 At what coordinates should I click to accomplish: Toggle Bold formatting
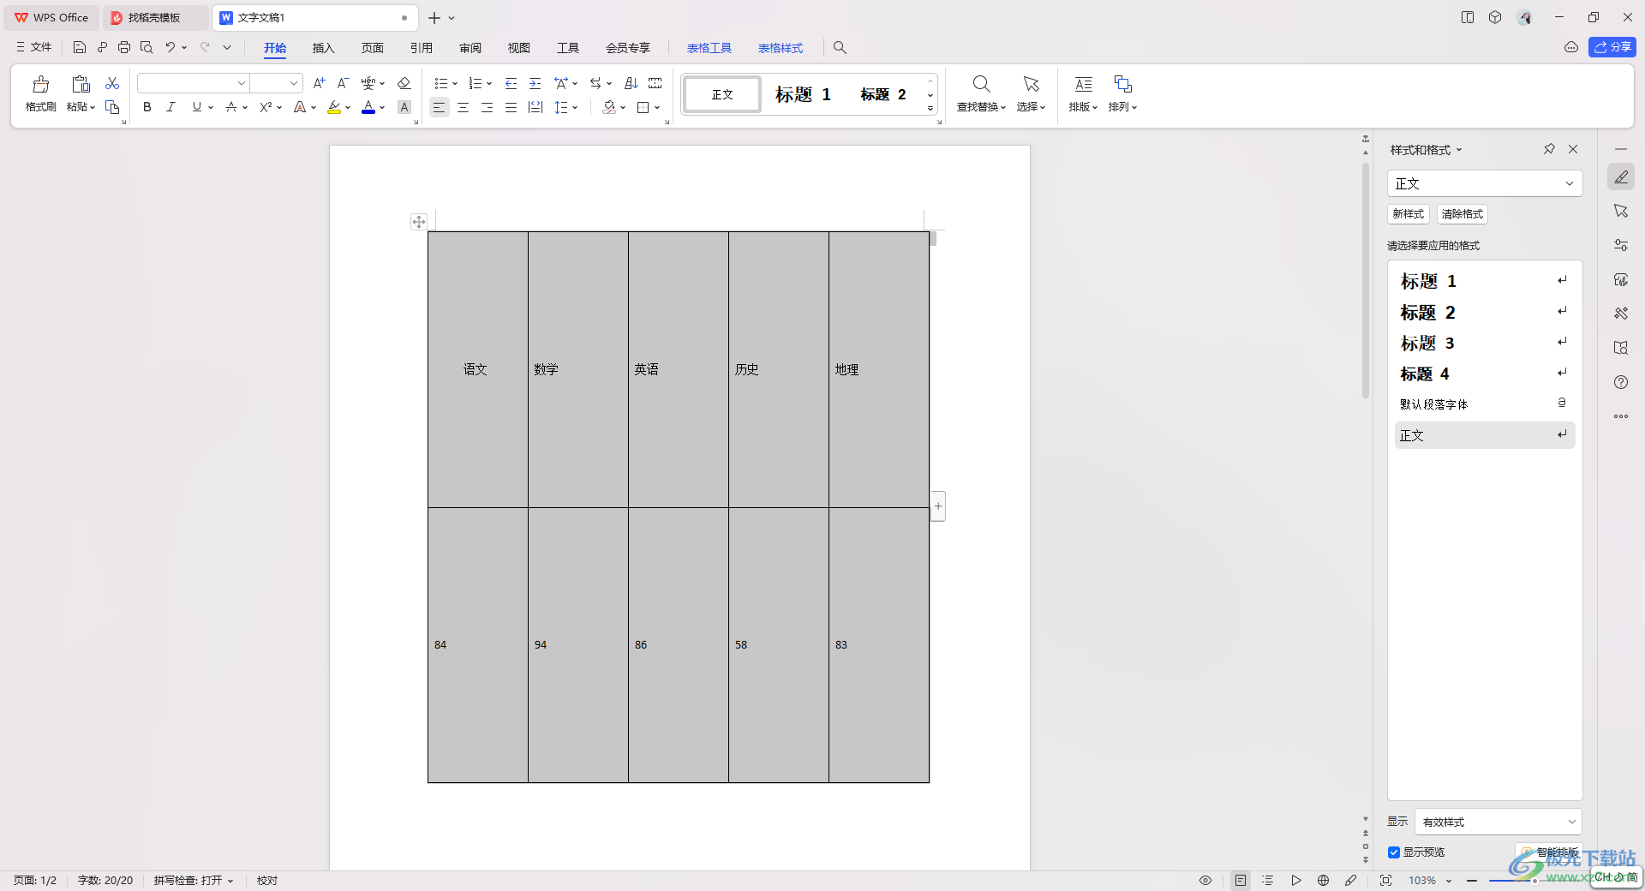tap(147, 107)
